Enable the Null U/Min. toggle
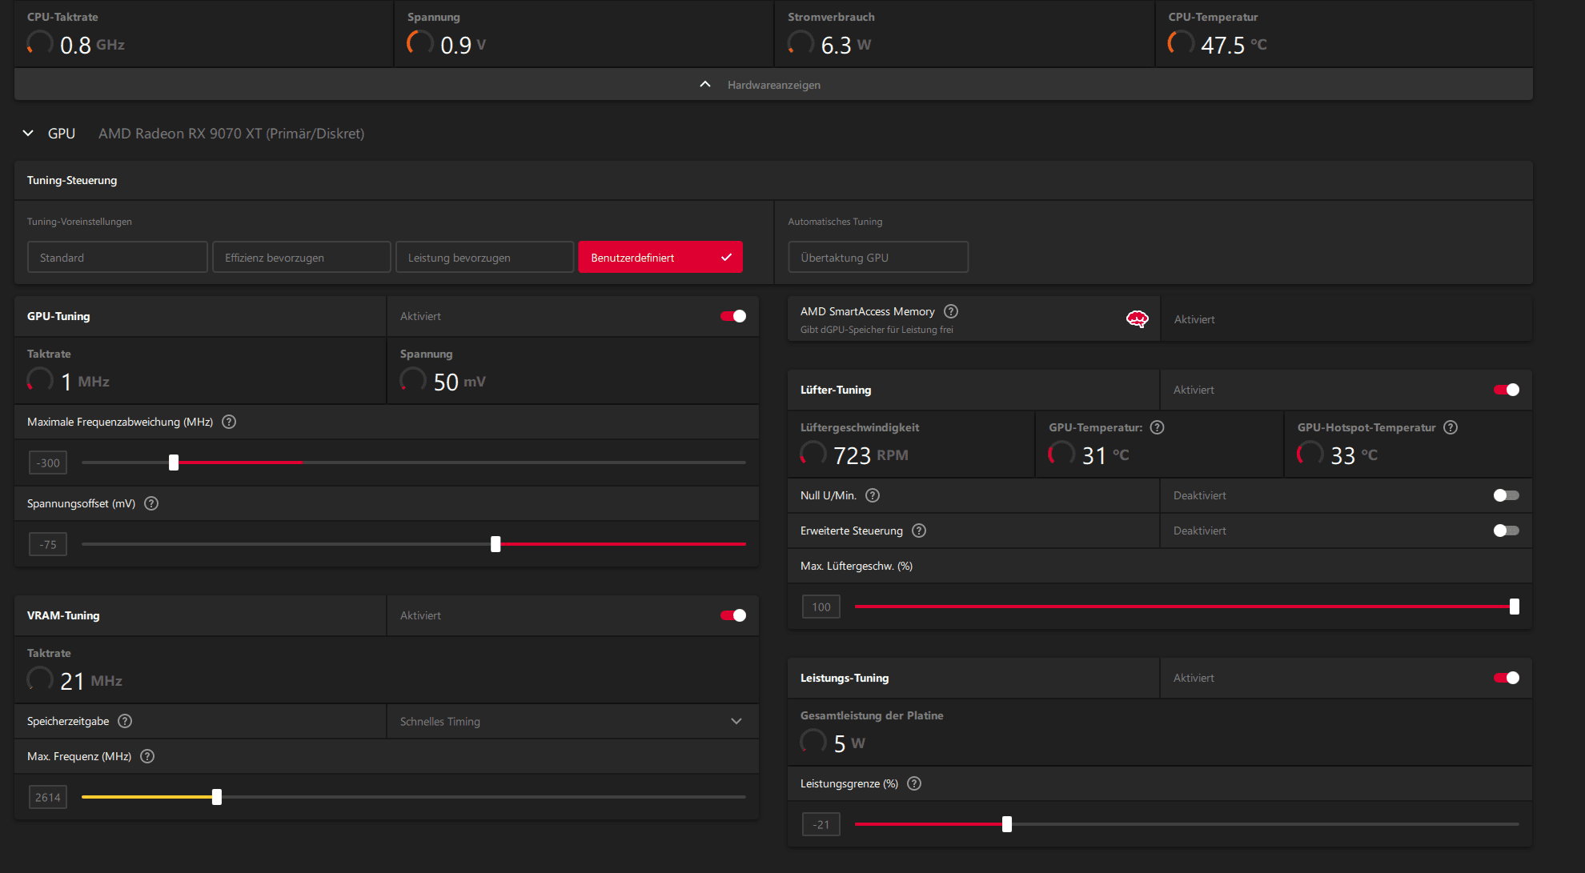 point(1506,495)
